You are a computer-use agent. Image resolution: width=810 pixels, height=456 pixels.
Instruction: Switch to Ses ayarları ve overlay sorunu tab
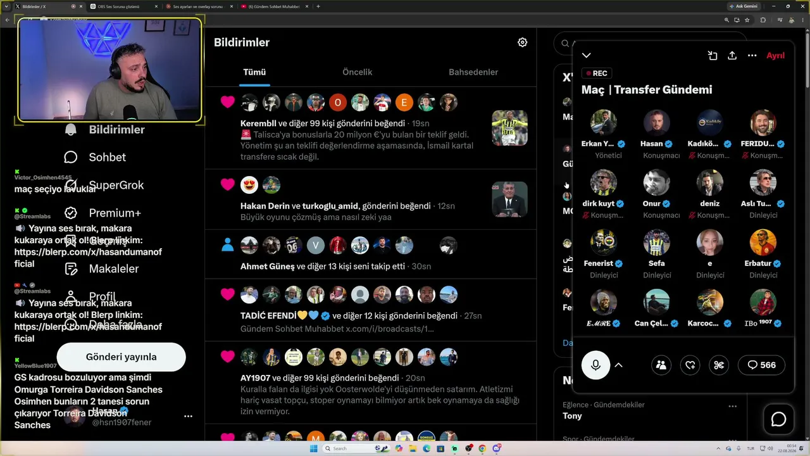[198, 6]
